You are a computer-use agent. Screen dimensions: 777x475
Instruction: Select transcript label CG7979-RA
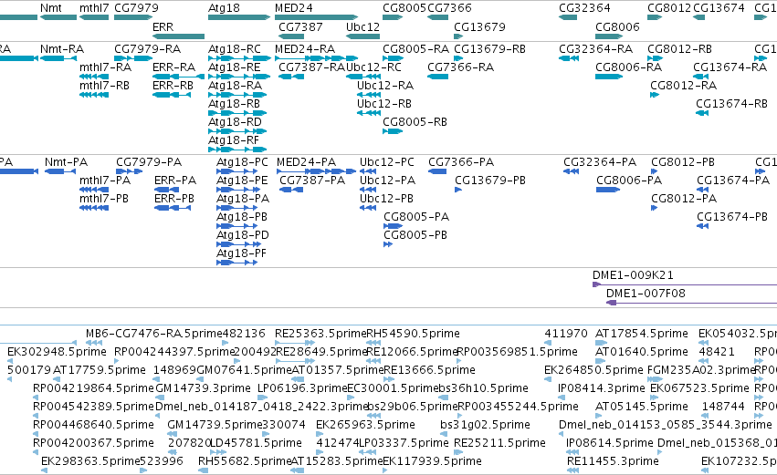tap(148, 49)
